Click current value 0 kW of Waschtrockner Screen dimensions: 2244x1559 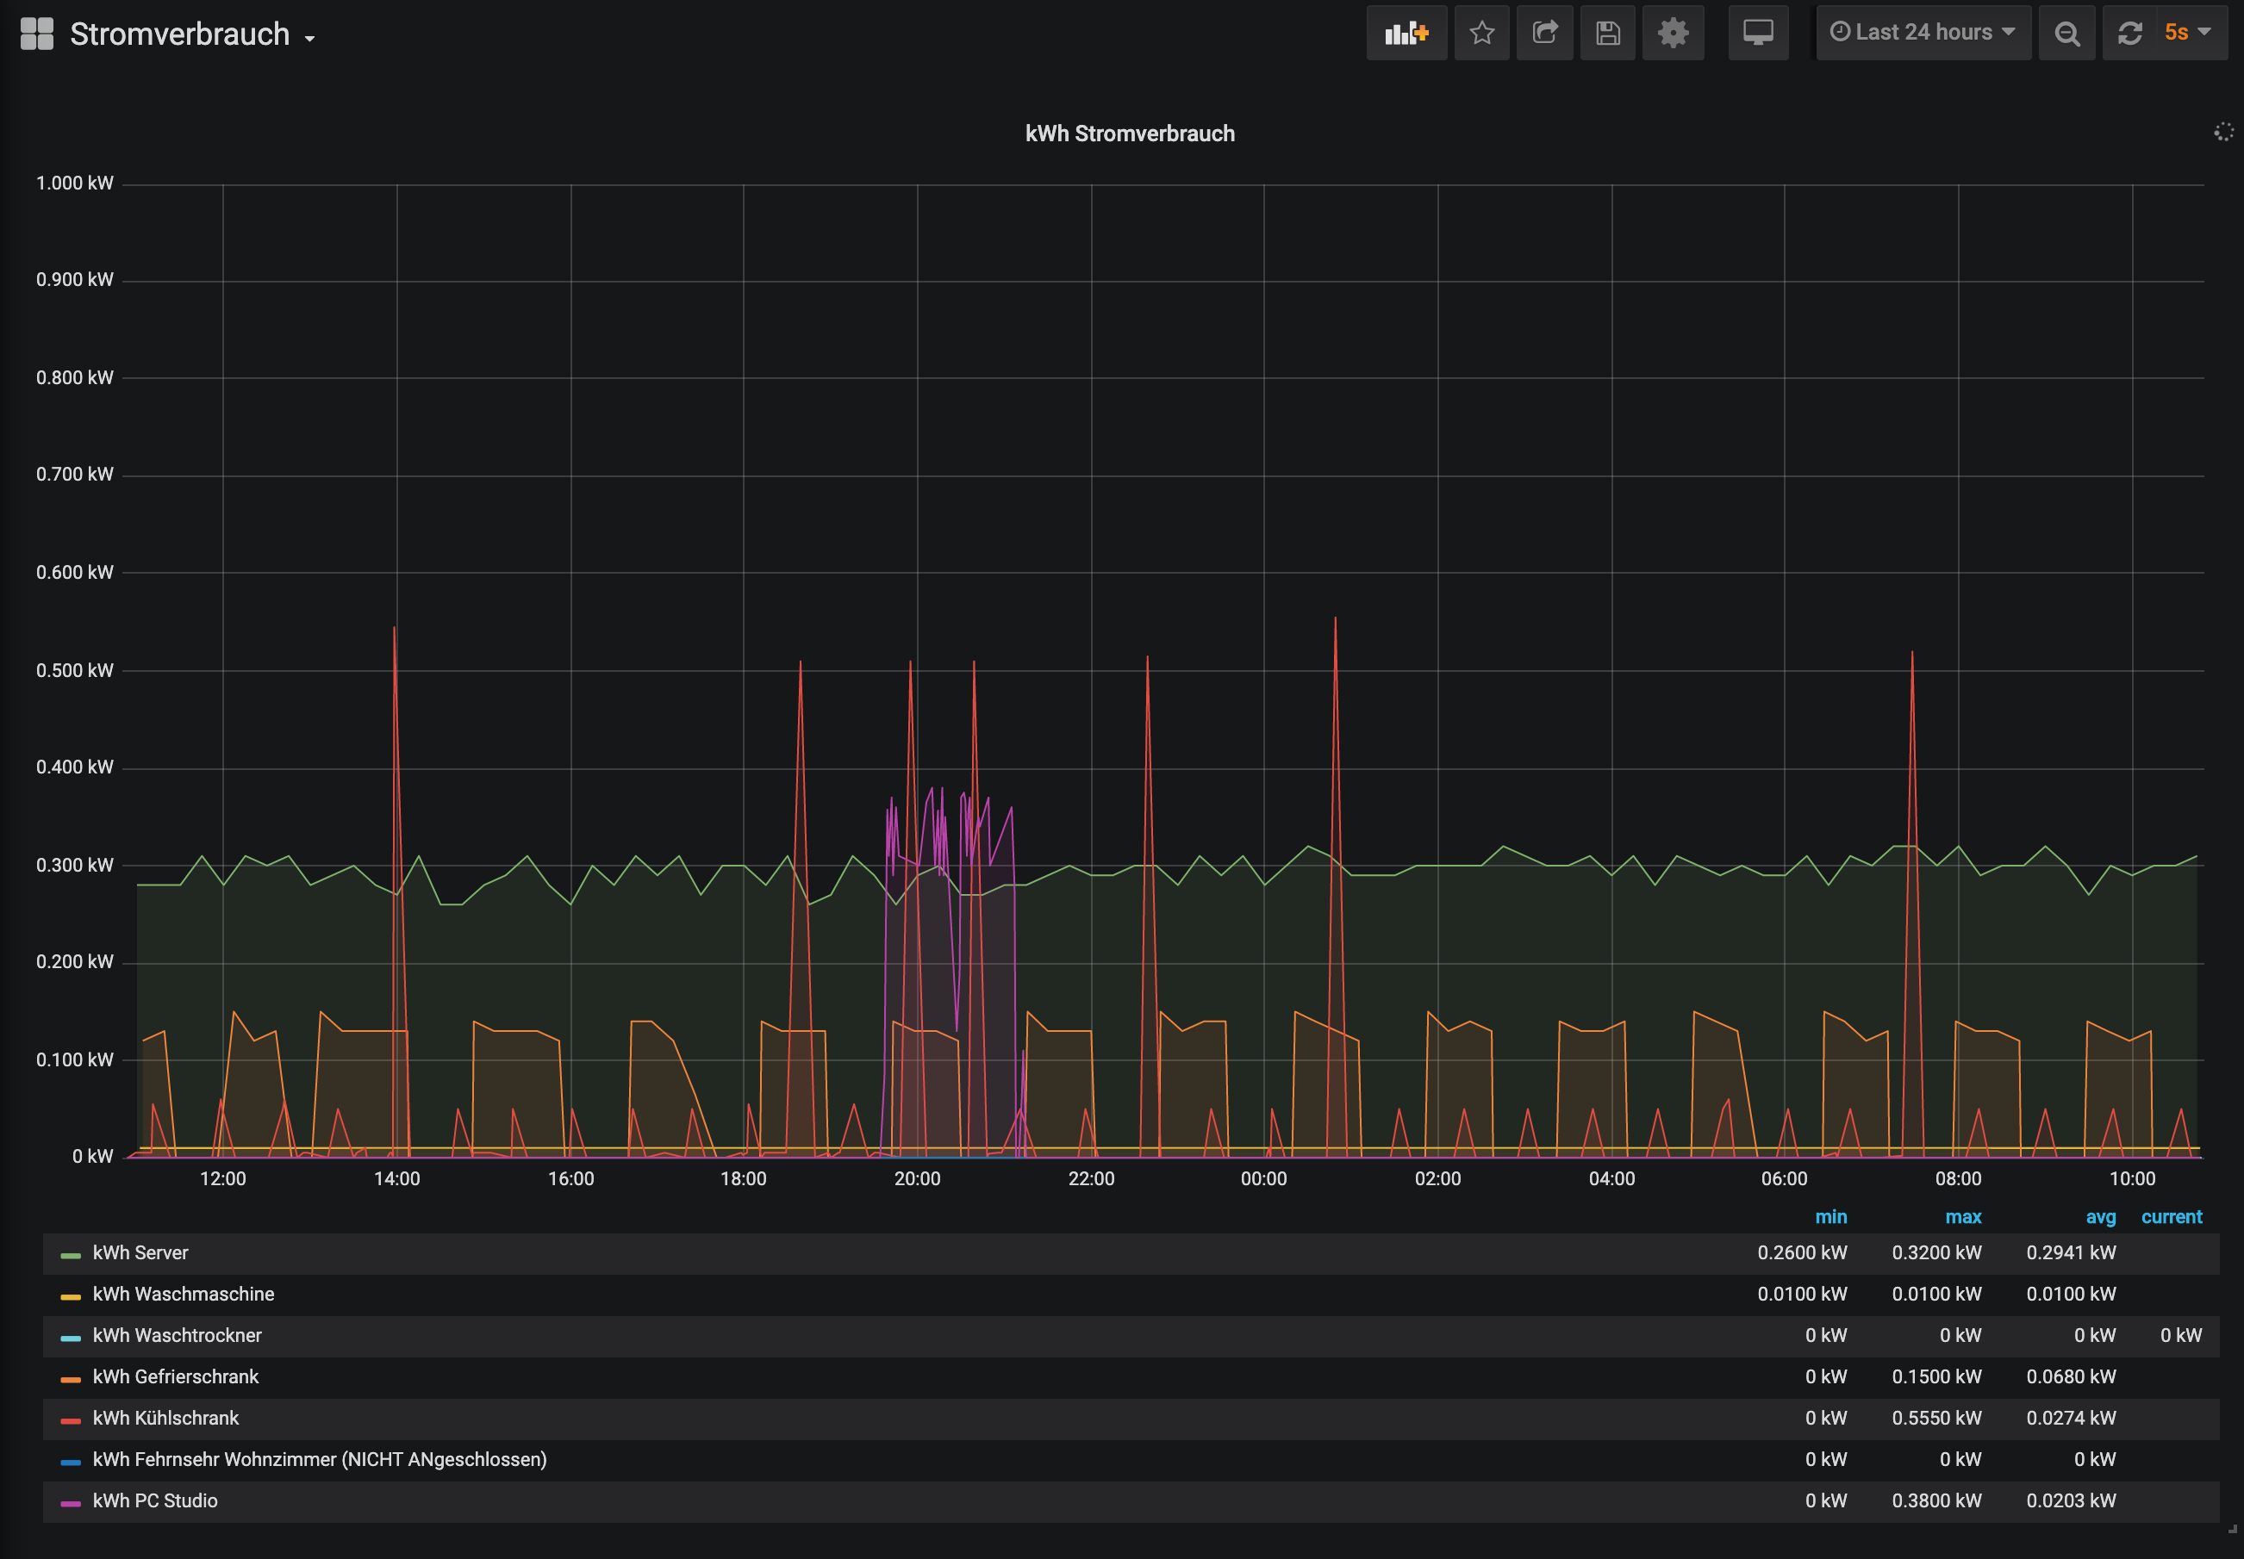coord(2180,1335)
